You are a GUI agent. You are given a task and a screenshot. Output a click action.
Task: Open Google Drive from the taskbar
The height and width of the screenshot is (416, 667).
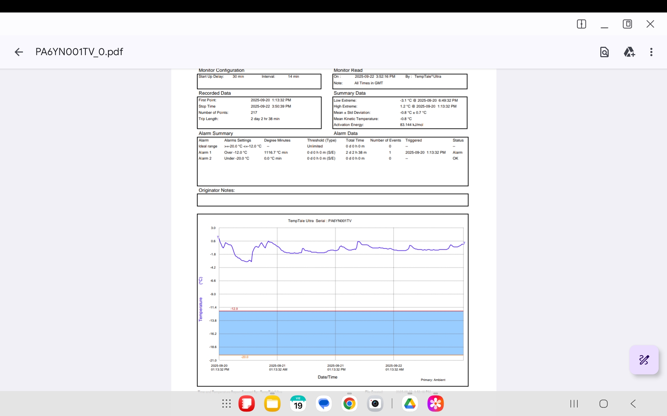pos(410,404)
